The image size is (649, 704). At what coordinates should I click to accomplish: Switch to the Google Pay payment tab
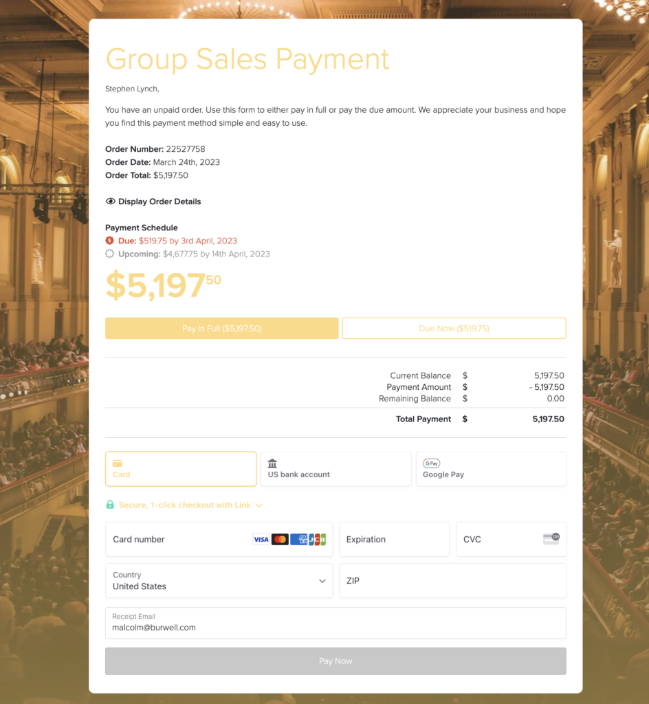tap(491, 469)
